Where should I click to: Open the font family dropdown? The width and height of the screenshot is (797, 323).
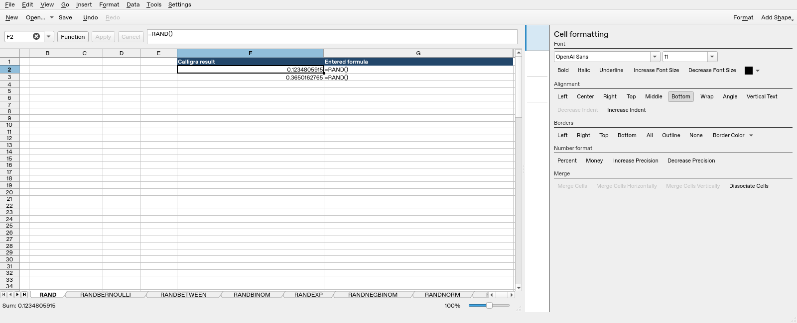pyautogui.click(x=655, y=57)
